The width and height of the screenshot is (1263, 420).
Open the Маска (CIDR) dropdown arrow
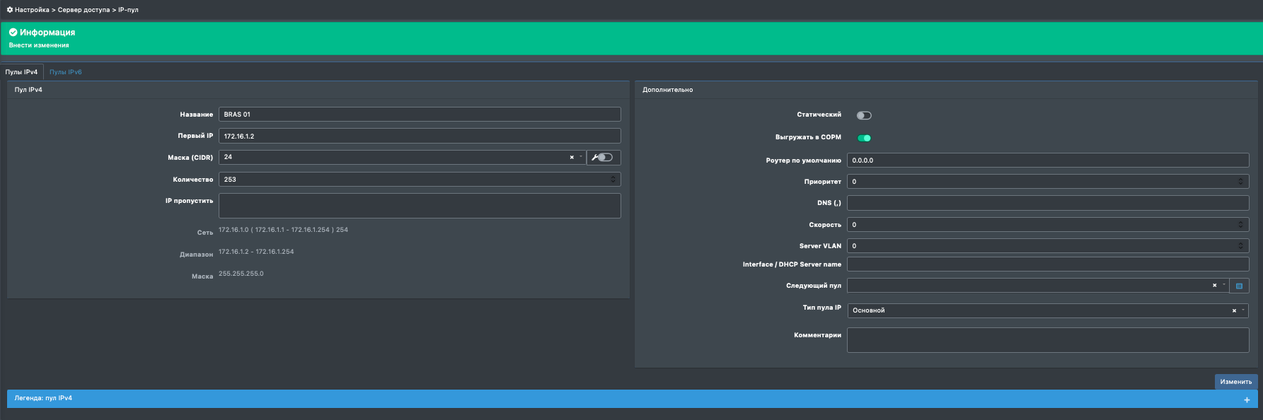tap(581, 157)
